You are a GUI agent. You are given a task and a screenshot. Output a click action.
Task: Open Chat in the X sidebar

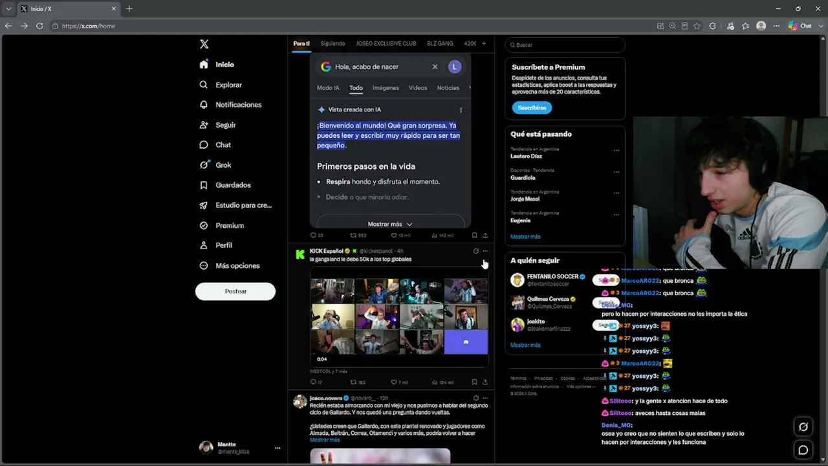(x=215, y=145)
